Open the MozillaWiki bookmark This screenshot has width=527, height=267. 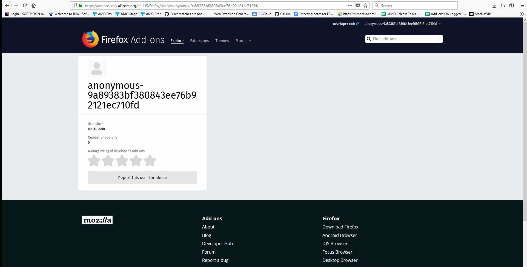click(x=480, y=14)
